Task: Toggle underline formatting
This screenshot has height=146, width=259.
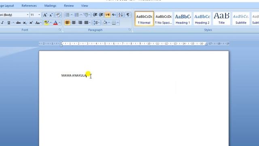Action: [9, 23]
